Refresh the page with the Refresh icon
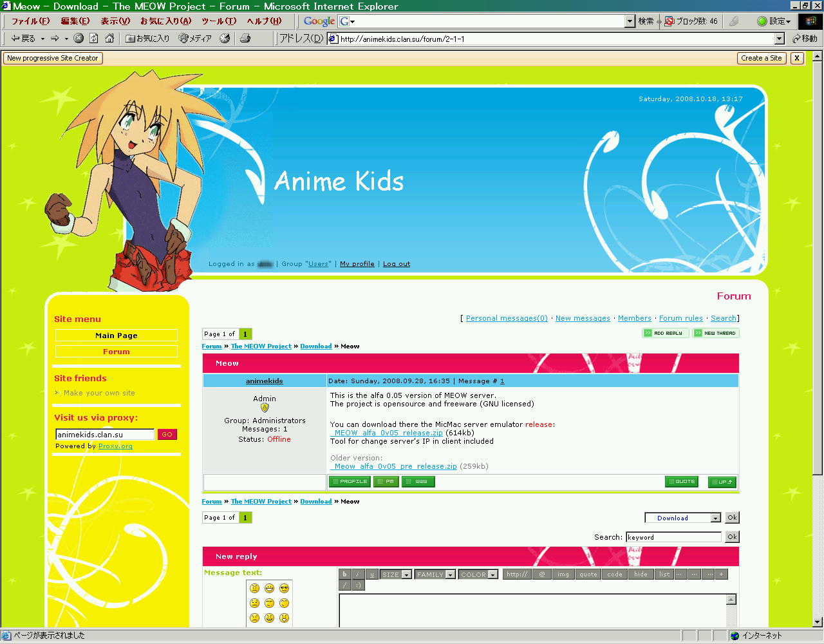 pos(94,39)
